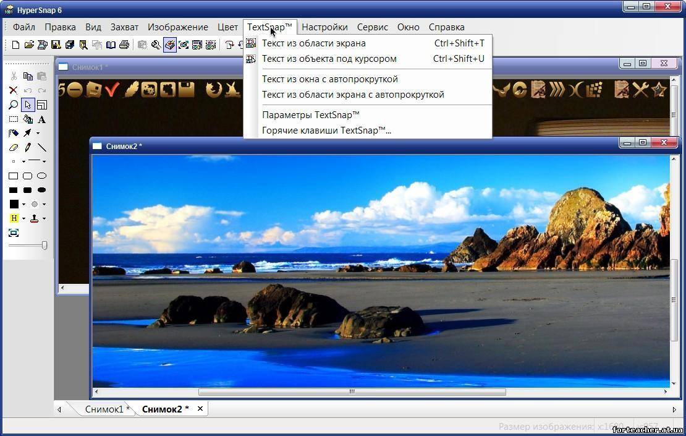Choose Параметры TextSnap™ menu entry

(311, 114)
